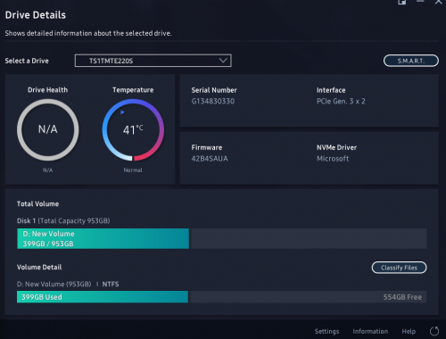Click the D: New Volume capacity bar

[103, 238]
